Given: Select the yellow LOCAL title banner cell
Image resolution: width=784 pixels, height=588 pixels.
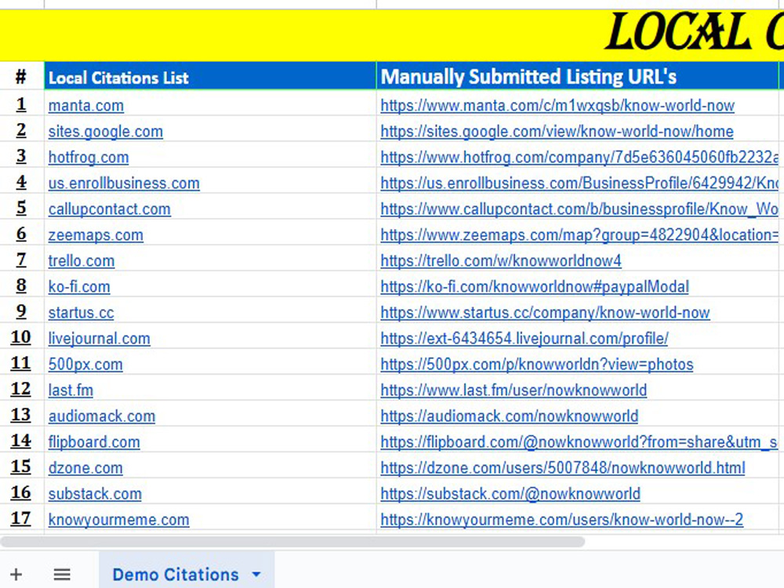Looking at the screenshot, I should (392, 35).
